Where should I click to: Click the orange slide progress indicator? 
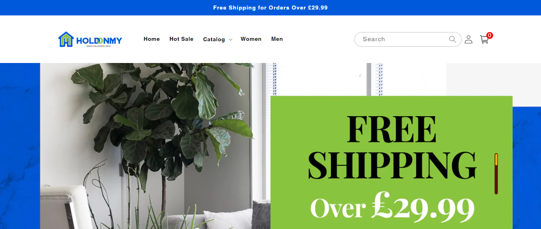click(496, 159)
